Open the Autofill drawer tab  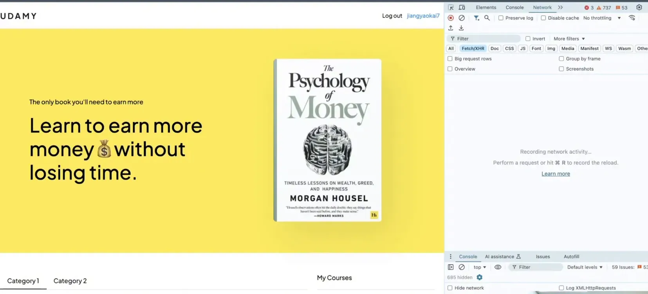point(571,256)
